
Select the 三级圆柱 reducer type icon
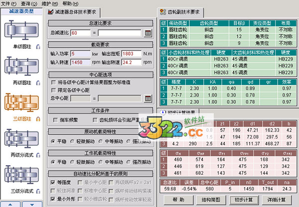pos(21,102)
